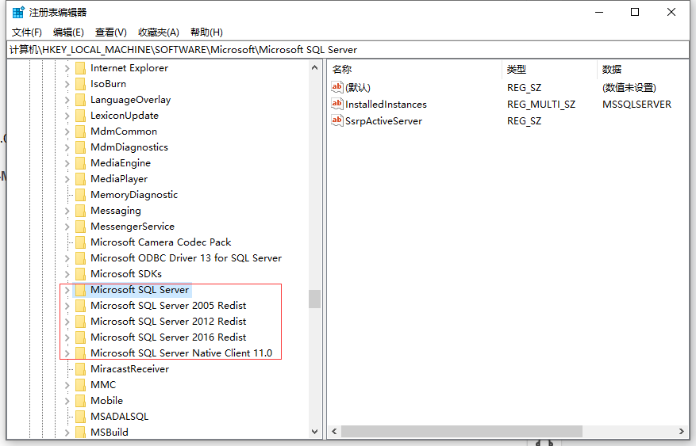Click the tree pane vertical scrollbar thumb
Screen dimensions: 696x446
[315, 299]
